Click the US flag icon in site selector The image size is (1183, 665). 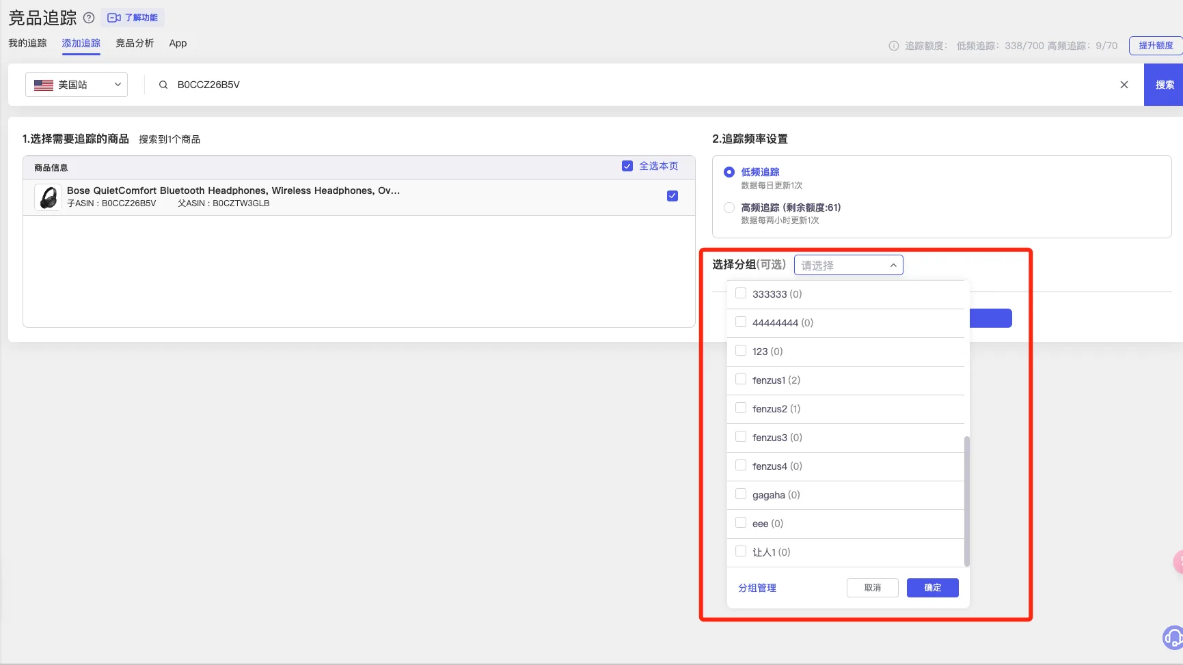coord(44,85)
